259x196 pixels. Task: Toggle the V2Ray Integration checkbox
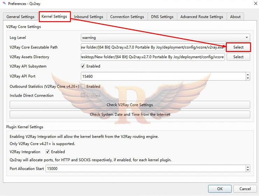[x=48, y=152]
